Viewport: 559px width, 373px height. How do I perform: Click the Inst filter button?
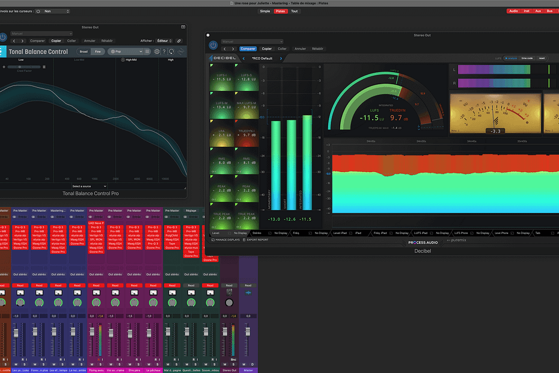tap(527, 11)
